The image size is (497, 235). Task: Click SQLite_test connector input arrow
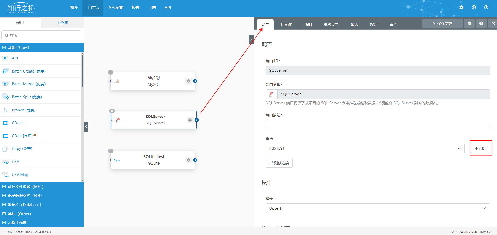(x=110, y=160)
